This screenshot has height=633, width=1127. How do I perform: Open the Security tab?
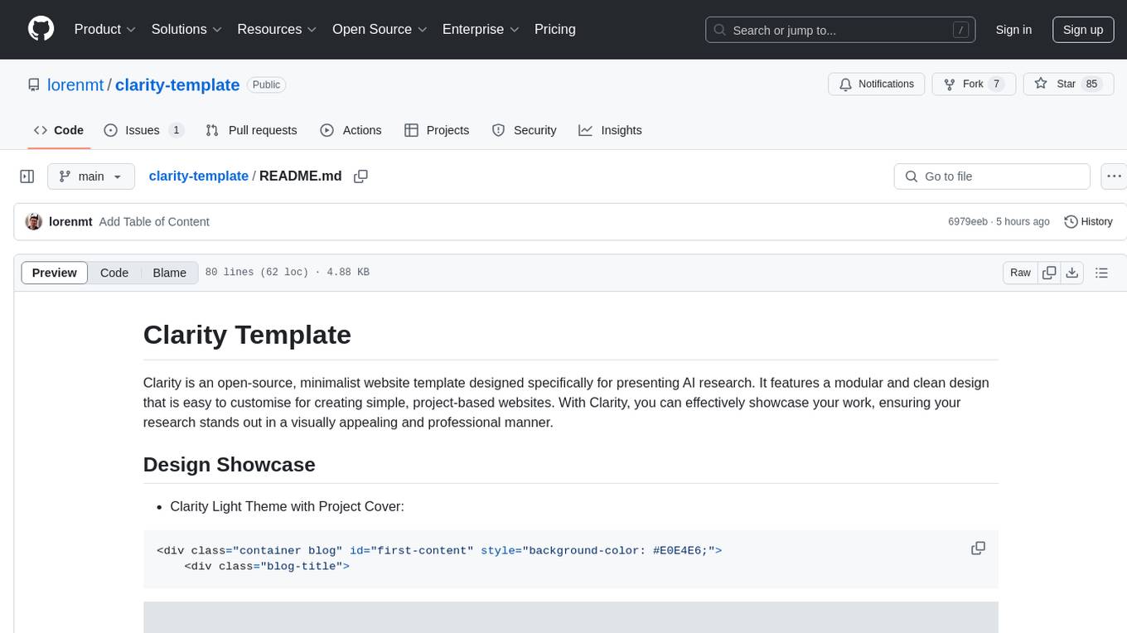(524, 130)
